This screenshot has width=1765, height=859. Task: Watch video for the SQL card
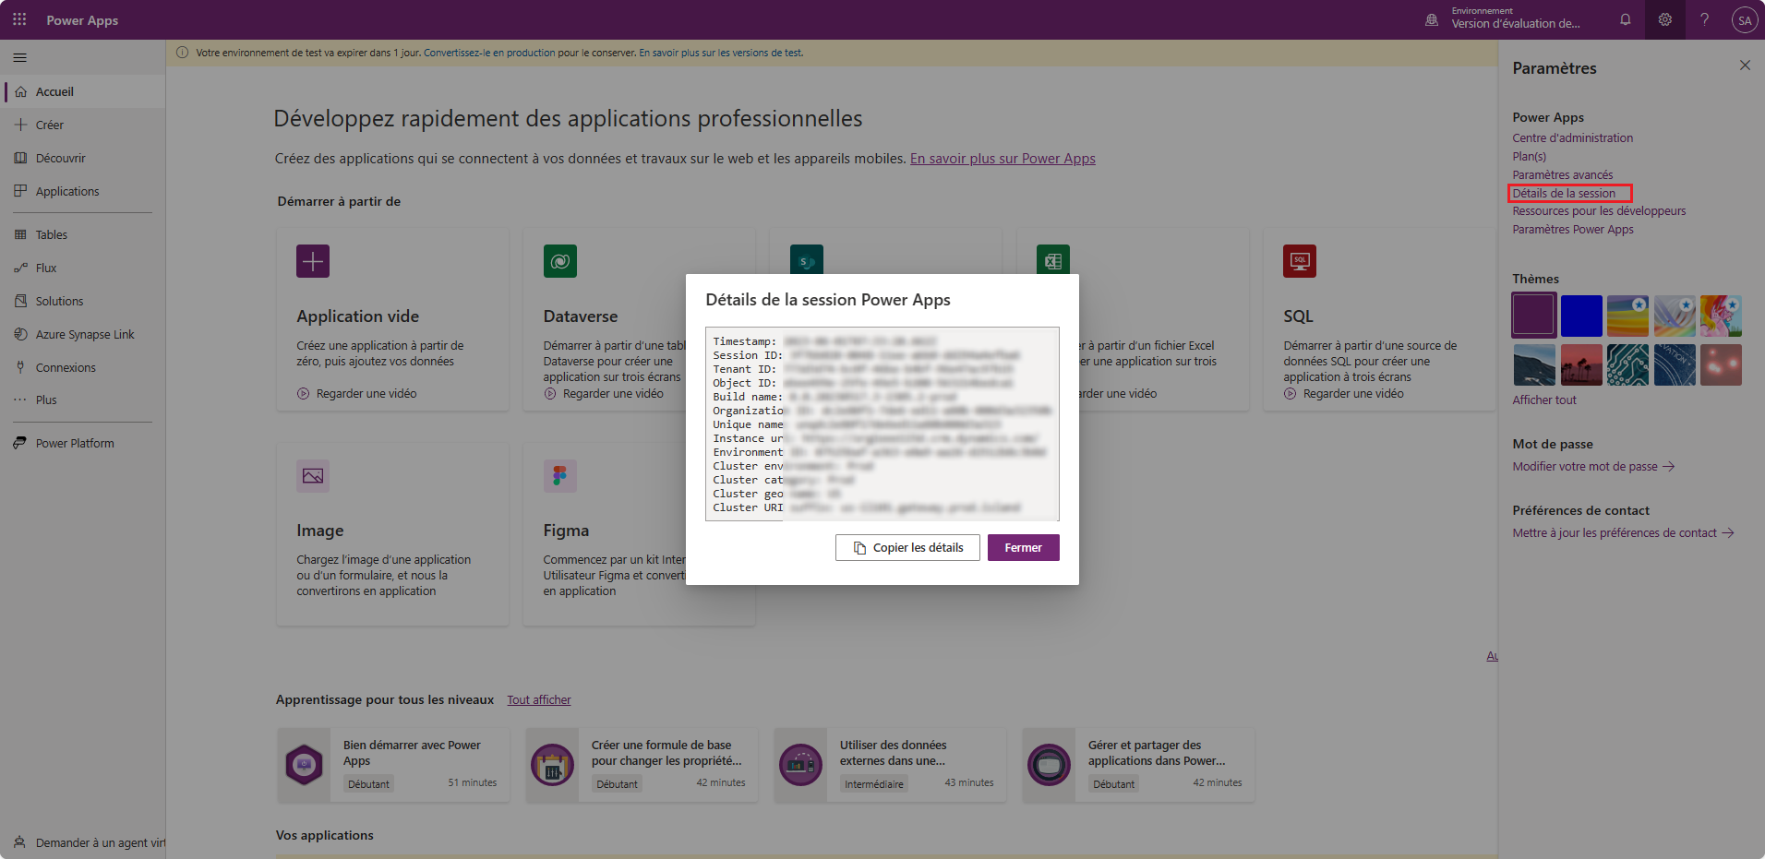pyautogui.click(x=1343, y=393)
